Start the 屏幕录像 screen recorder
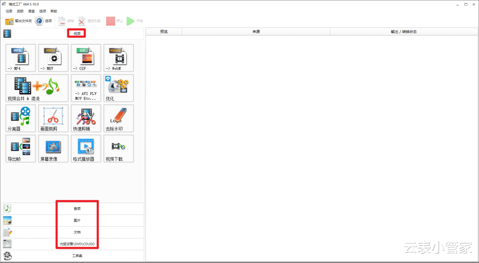 tap(54, 149)
